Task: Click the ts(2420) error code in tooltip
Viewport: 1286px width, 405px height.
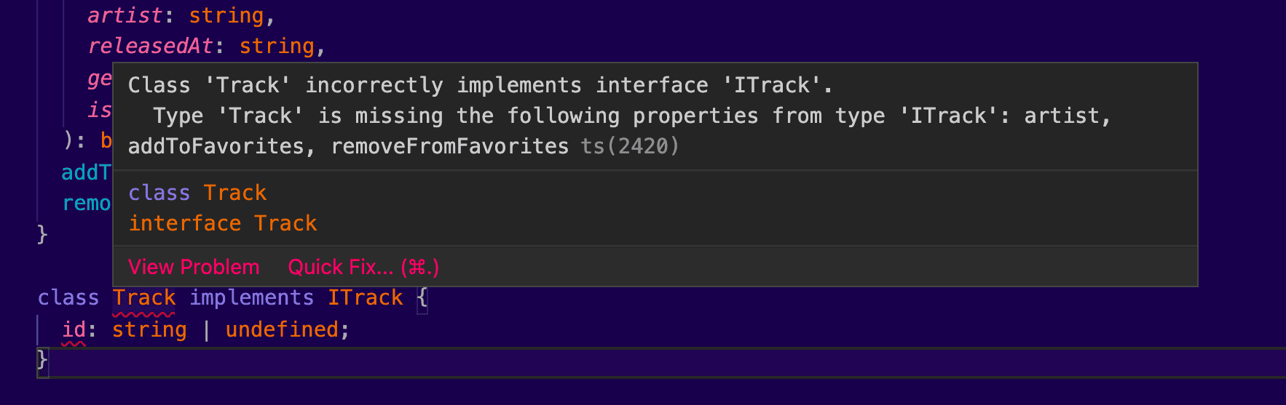Action: (x=630, y=146)
